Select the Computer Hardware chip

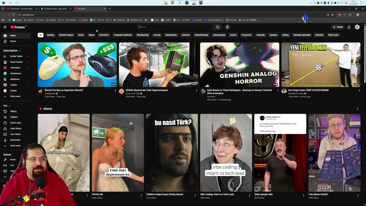click(123, 35)
